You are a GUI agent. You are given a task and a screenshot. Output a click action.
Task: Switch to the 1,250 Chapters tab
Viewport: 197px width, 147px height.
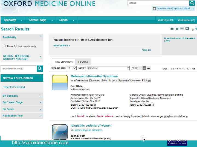pyautogui.click(x=63, y=62)
